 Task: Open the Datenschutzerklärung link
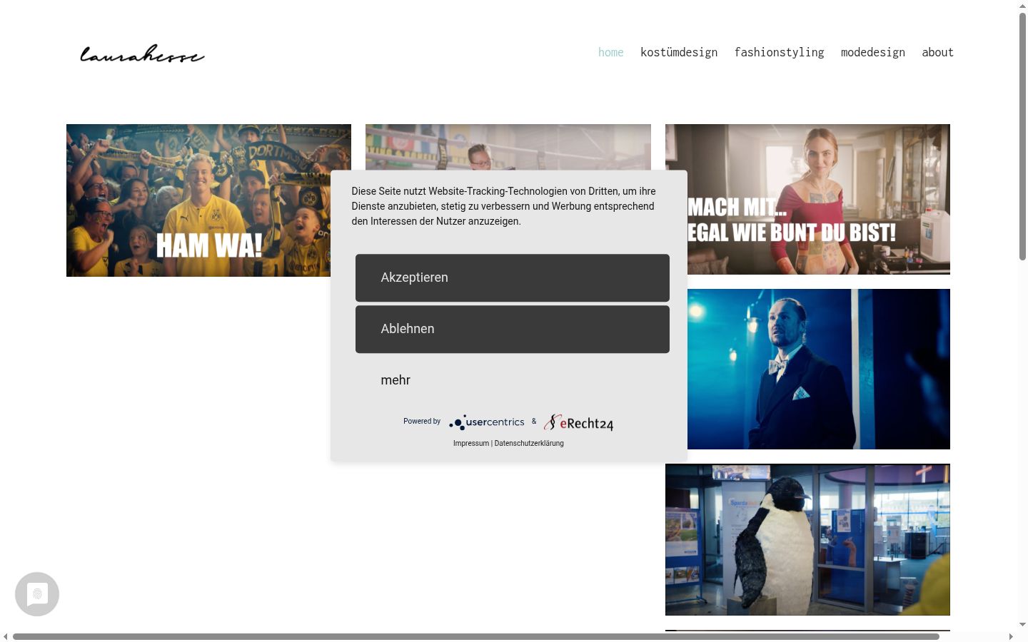(x=529, y=443)
